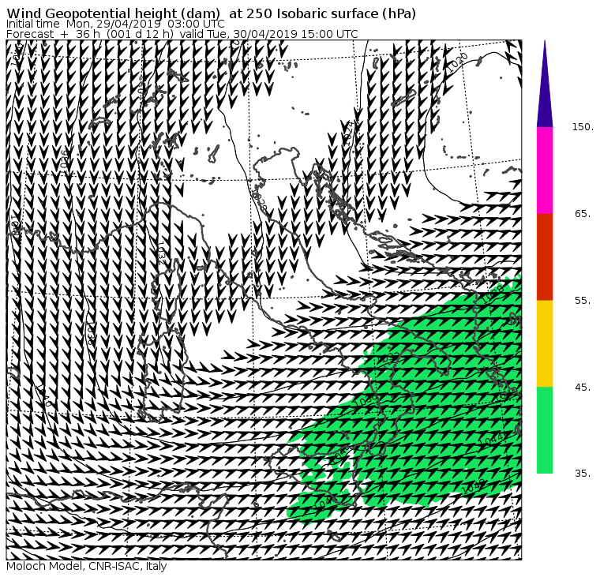Click the green 35–45 color band
The height and width of the screenshot is (577, 600).
tap(545, 430)
